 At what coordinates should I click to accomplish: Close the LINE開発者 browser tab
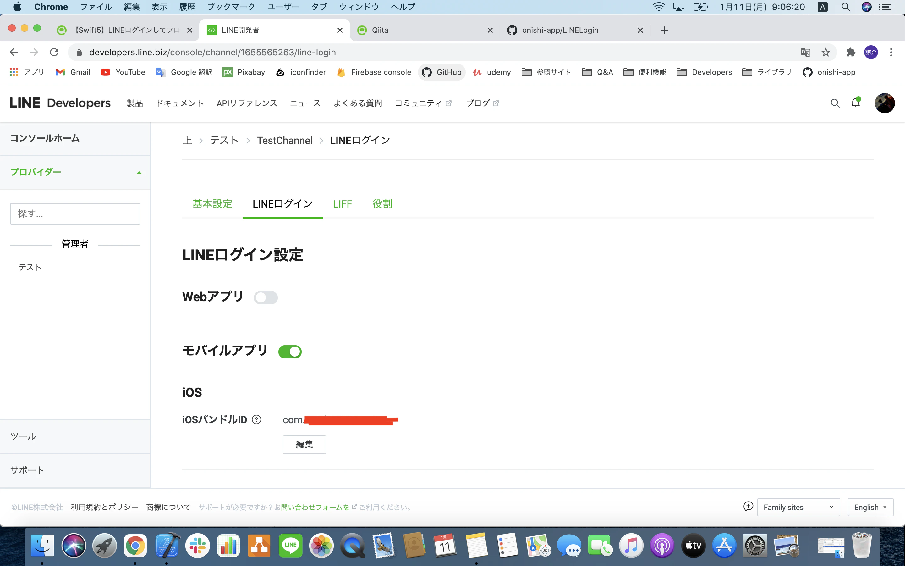340,30
